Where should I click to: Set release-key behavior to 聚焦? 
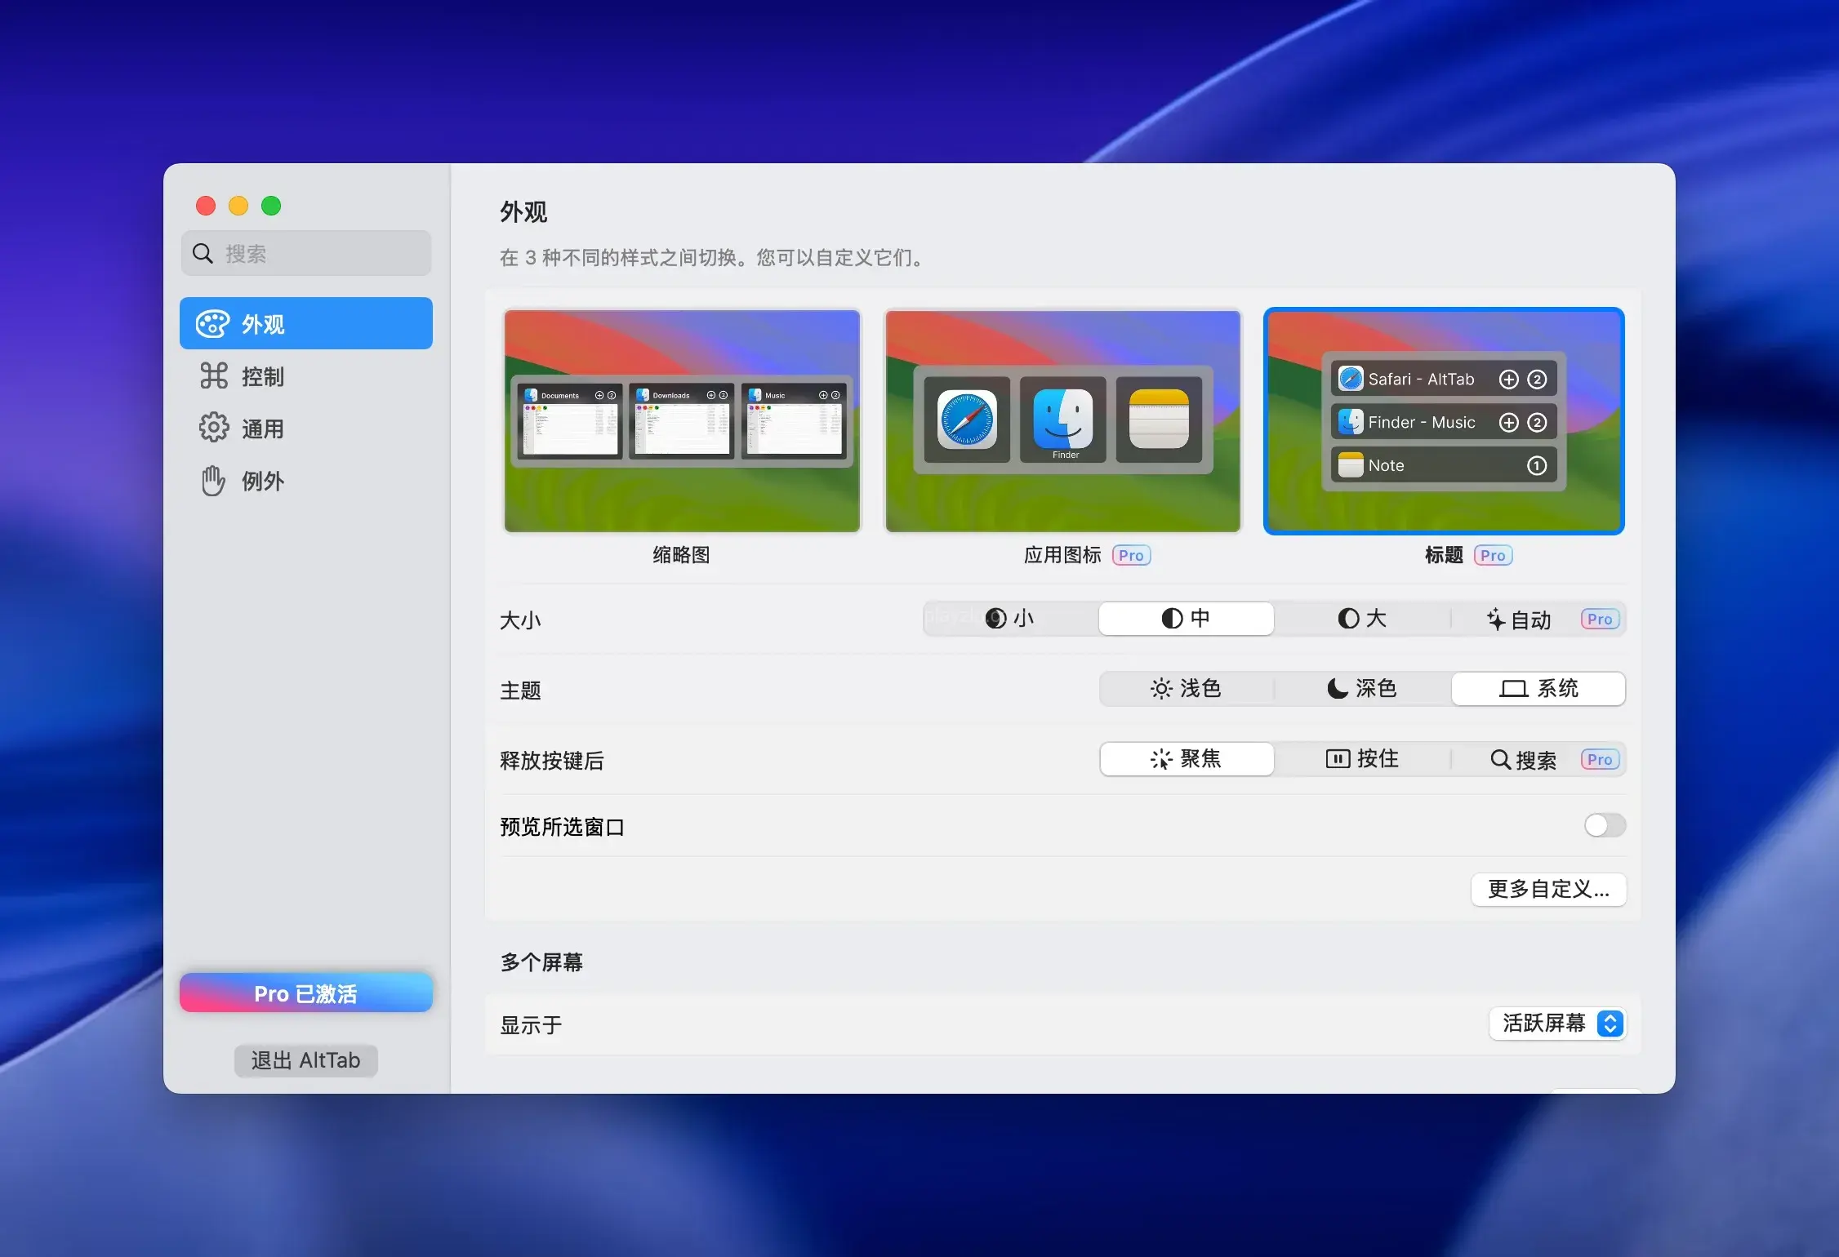tap(1186, 759)
